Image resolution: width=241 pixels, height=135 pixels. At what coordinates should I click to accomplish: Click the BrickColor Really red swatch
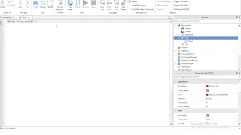(x=207, y=86)
